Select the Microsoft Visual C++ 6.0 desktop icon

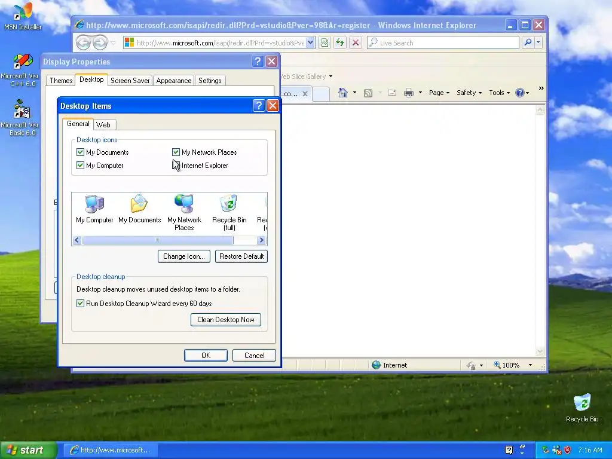coord(22,71)
